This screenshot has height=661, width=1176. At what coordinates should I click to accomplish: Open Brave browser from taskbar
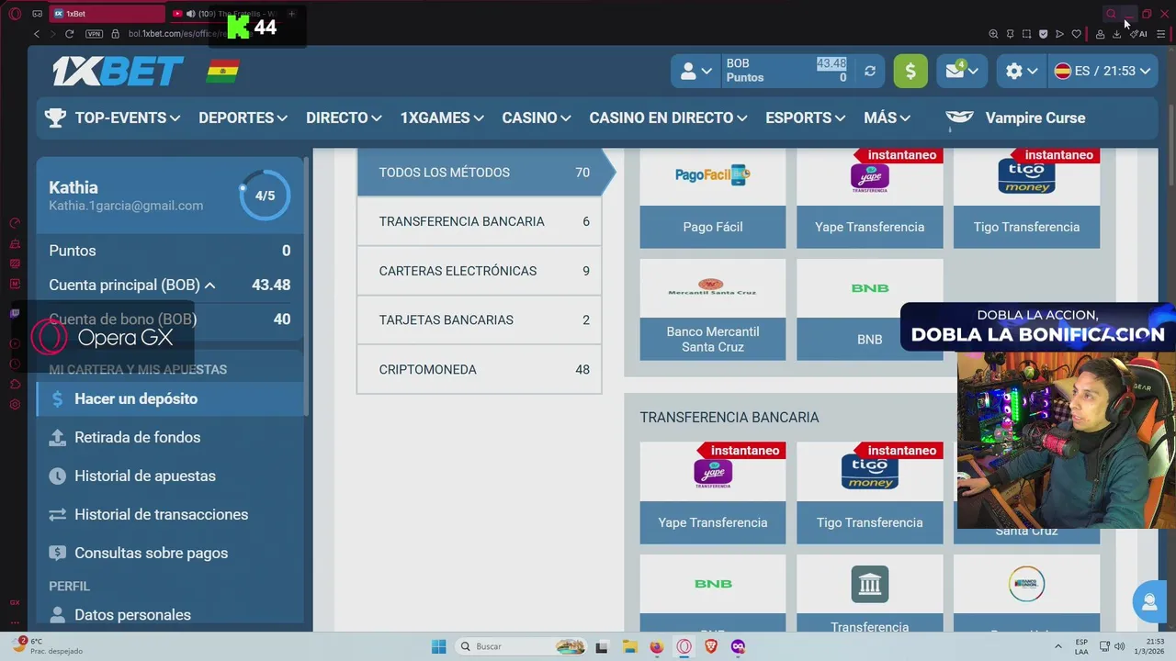pyautogui.click(x=710, y=646)
